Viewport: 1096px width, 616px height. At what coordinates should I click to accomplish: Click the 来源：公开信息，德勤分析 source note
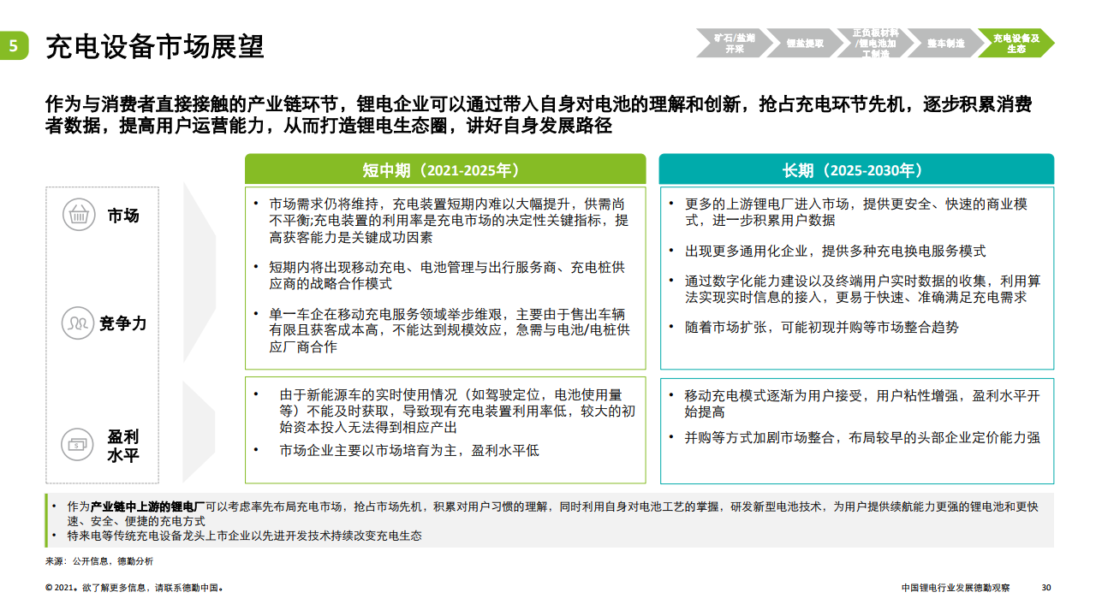(x=99, y=561)
